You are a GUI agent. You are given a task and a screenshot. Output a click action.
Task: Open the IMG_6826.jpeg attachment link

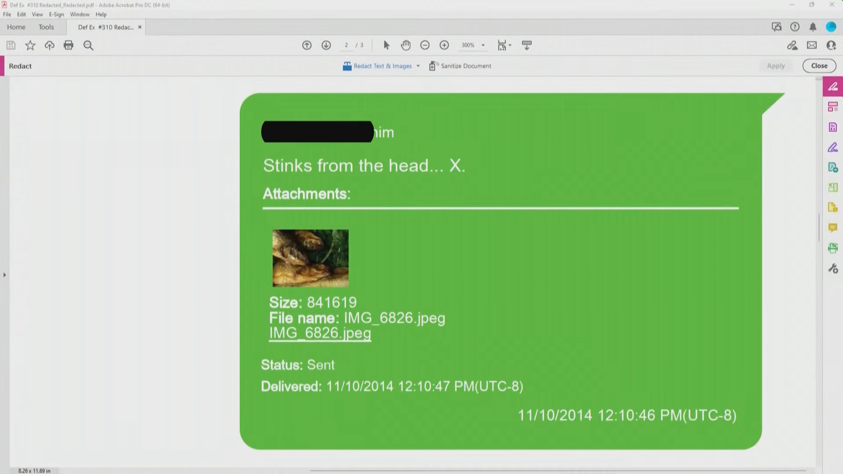(320, 333)
